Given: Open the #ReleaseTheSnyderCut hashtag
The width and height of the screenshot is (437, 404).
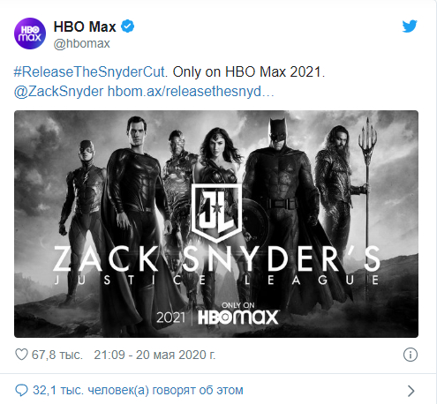Looking at the screenshot, I should 91,72.
